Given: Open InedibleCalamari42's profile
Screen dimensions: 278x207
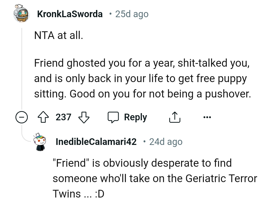Looking at the screenshot, I should (95, 141).
